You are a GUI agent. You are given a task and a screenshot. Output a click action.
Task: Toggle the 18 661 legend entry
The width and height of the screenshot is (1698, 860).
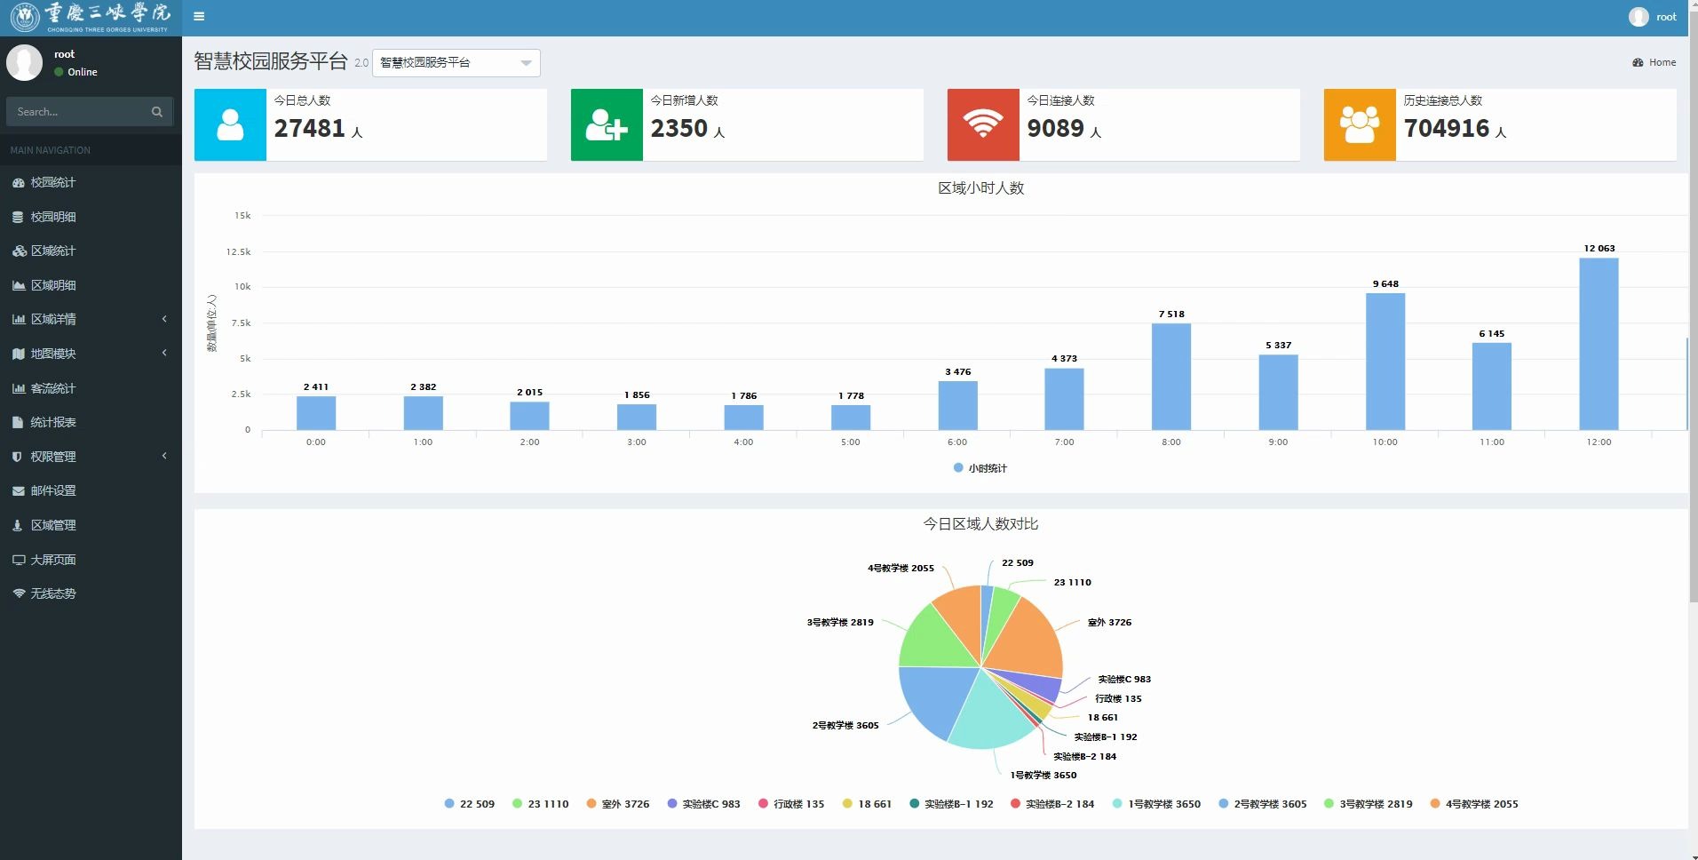[868, 804]
